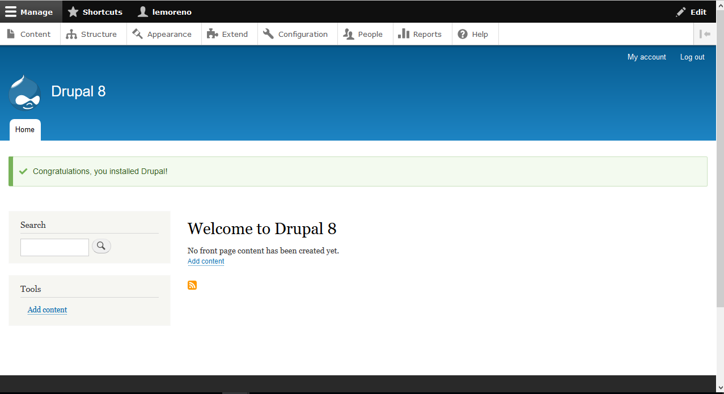Click Add content in Tools block
The image size is (724, 394).
(x=48, y=310)
